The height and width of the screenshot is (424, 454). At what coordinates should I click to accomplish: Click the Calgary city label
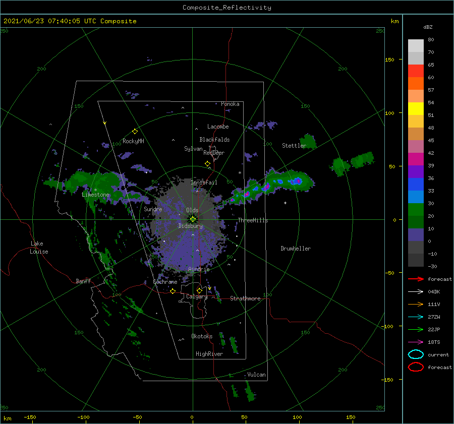pyautogui.click(x=197, y=296)
